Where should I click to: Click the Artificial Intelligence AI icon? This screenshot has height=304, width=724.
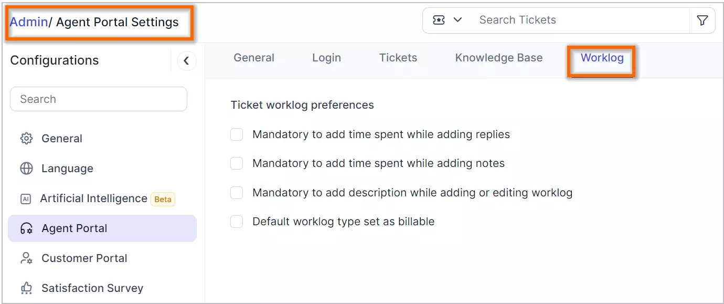pos(26,199)
